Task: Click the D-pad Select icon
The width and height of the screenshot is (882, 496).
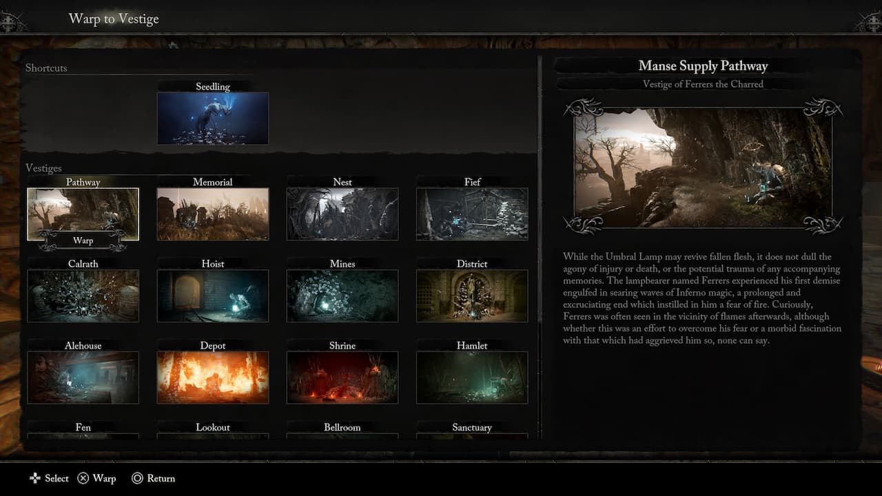Action: 35,478
